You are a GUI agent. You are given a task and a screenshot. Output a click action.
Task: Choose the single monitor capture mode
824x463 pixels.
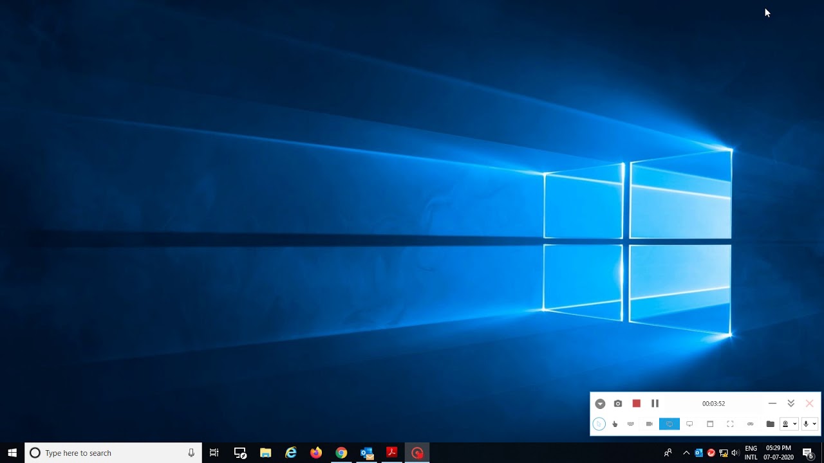(689, 424)
